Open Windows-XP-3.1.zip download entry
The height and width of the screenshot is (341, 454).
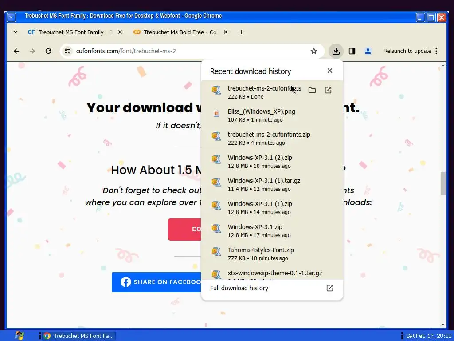(272, 231)
